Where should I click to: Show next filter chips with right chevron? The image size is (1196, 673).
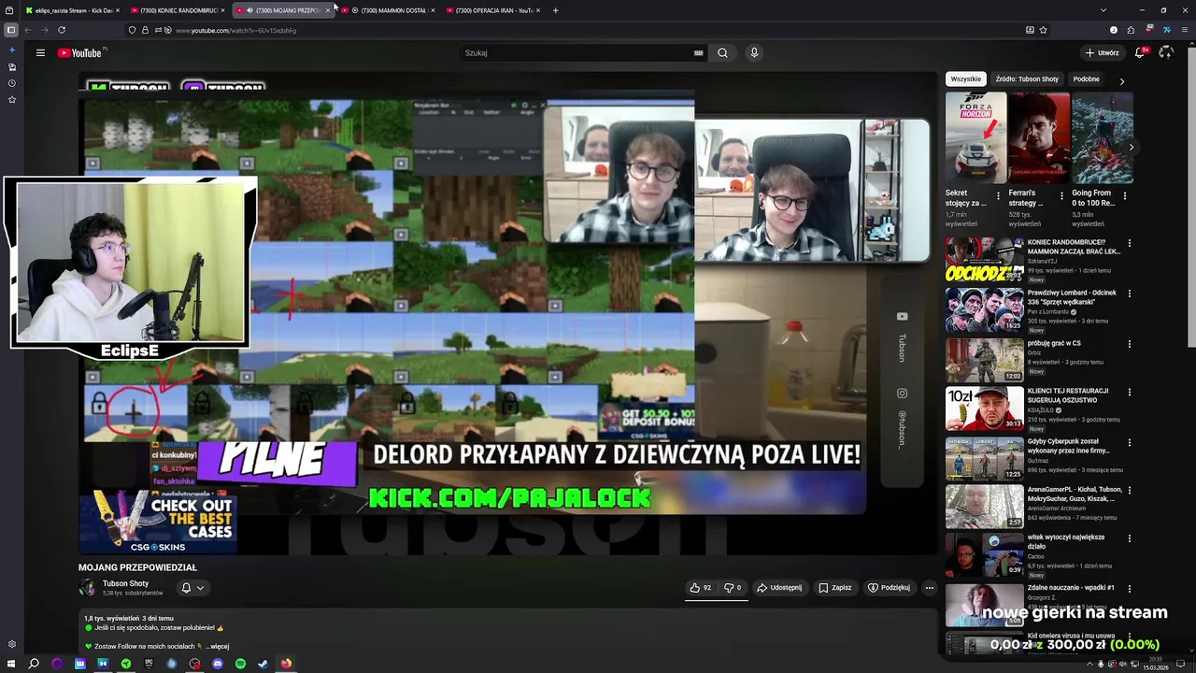pyautogui.click(x=1121, y=80)
